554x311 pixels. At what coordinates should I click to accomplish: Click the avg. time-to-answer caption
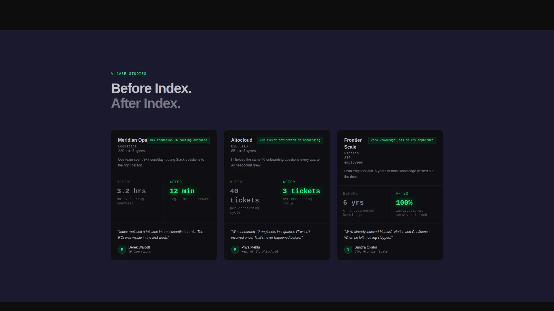point(189,199)
